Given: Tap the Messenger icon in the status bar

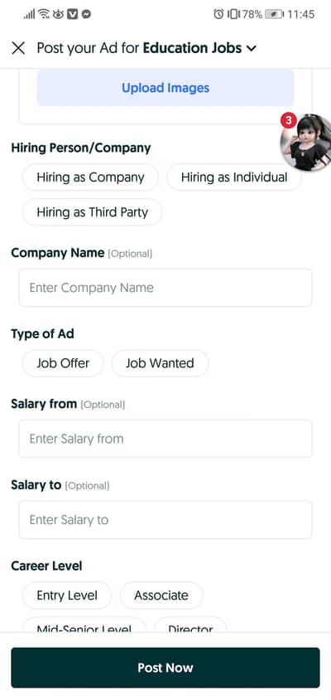Looking at the screenshot, I should coord(86,14).
